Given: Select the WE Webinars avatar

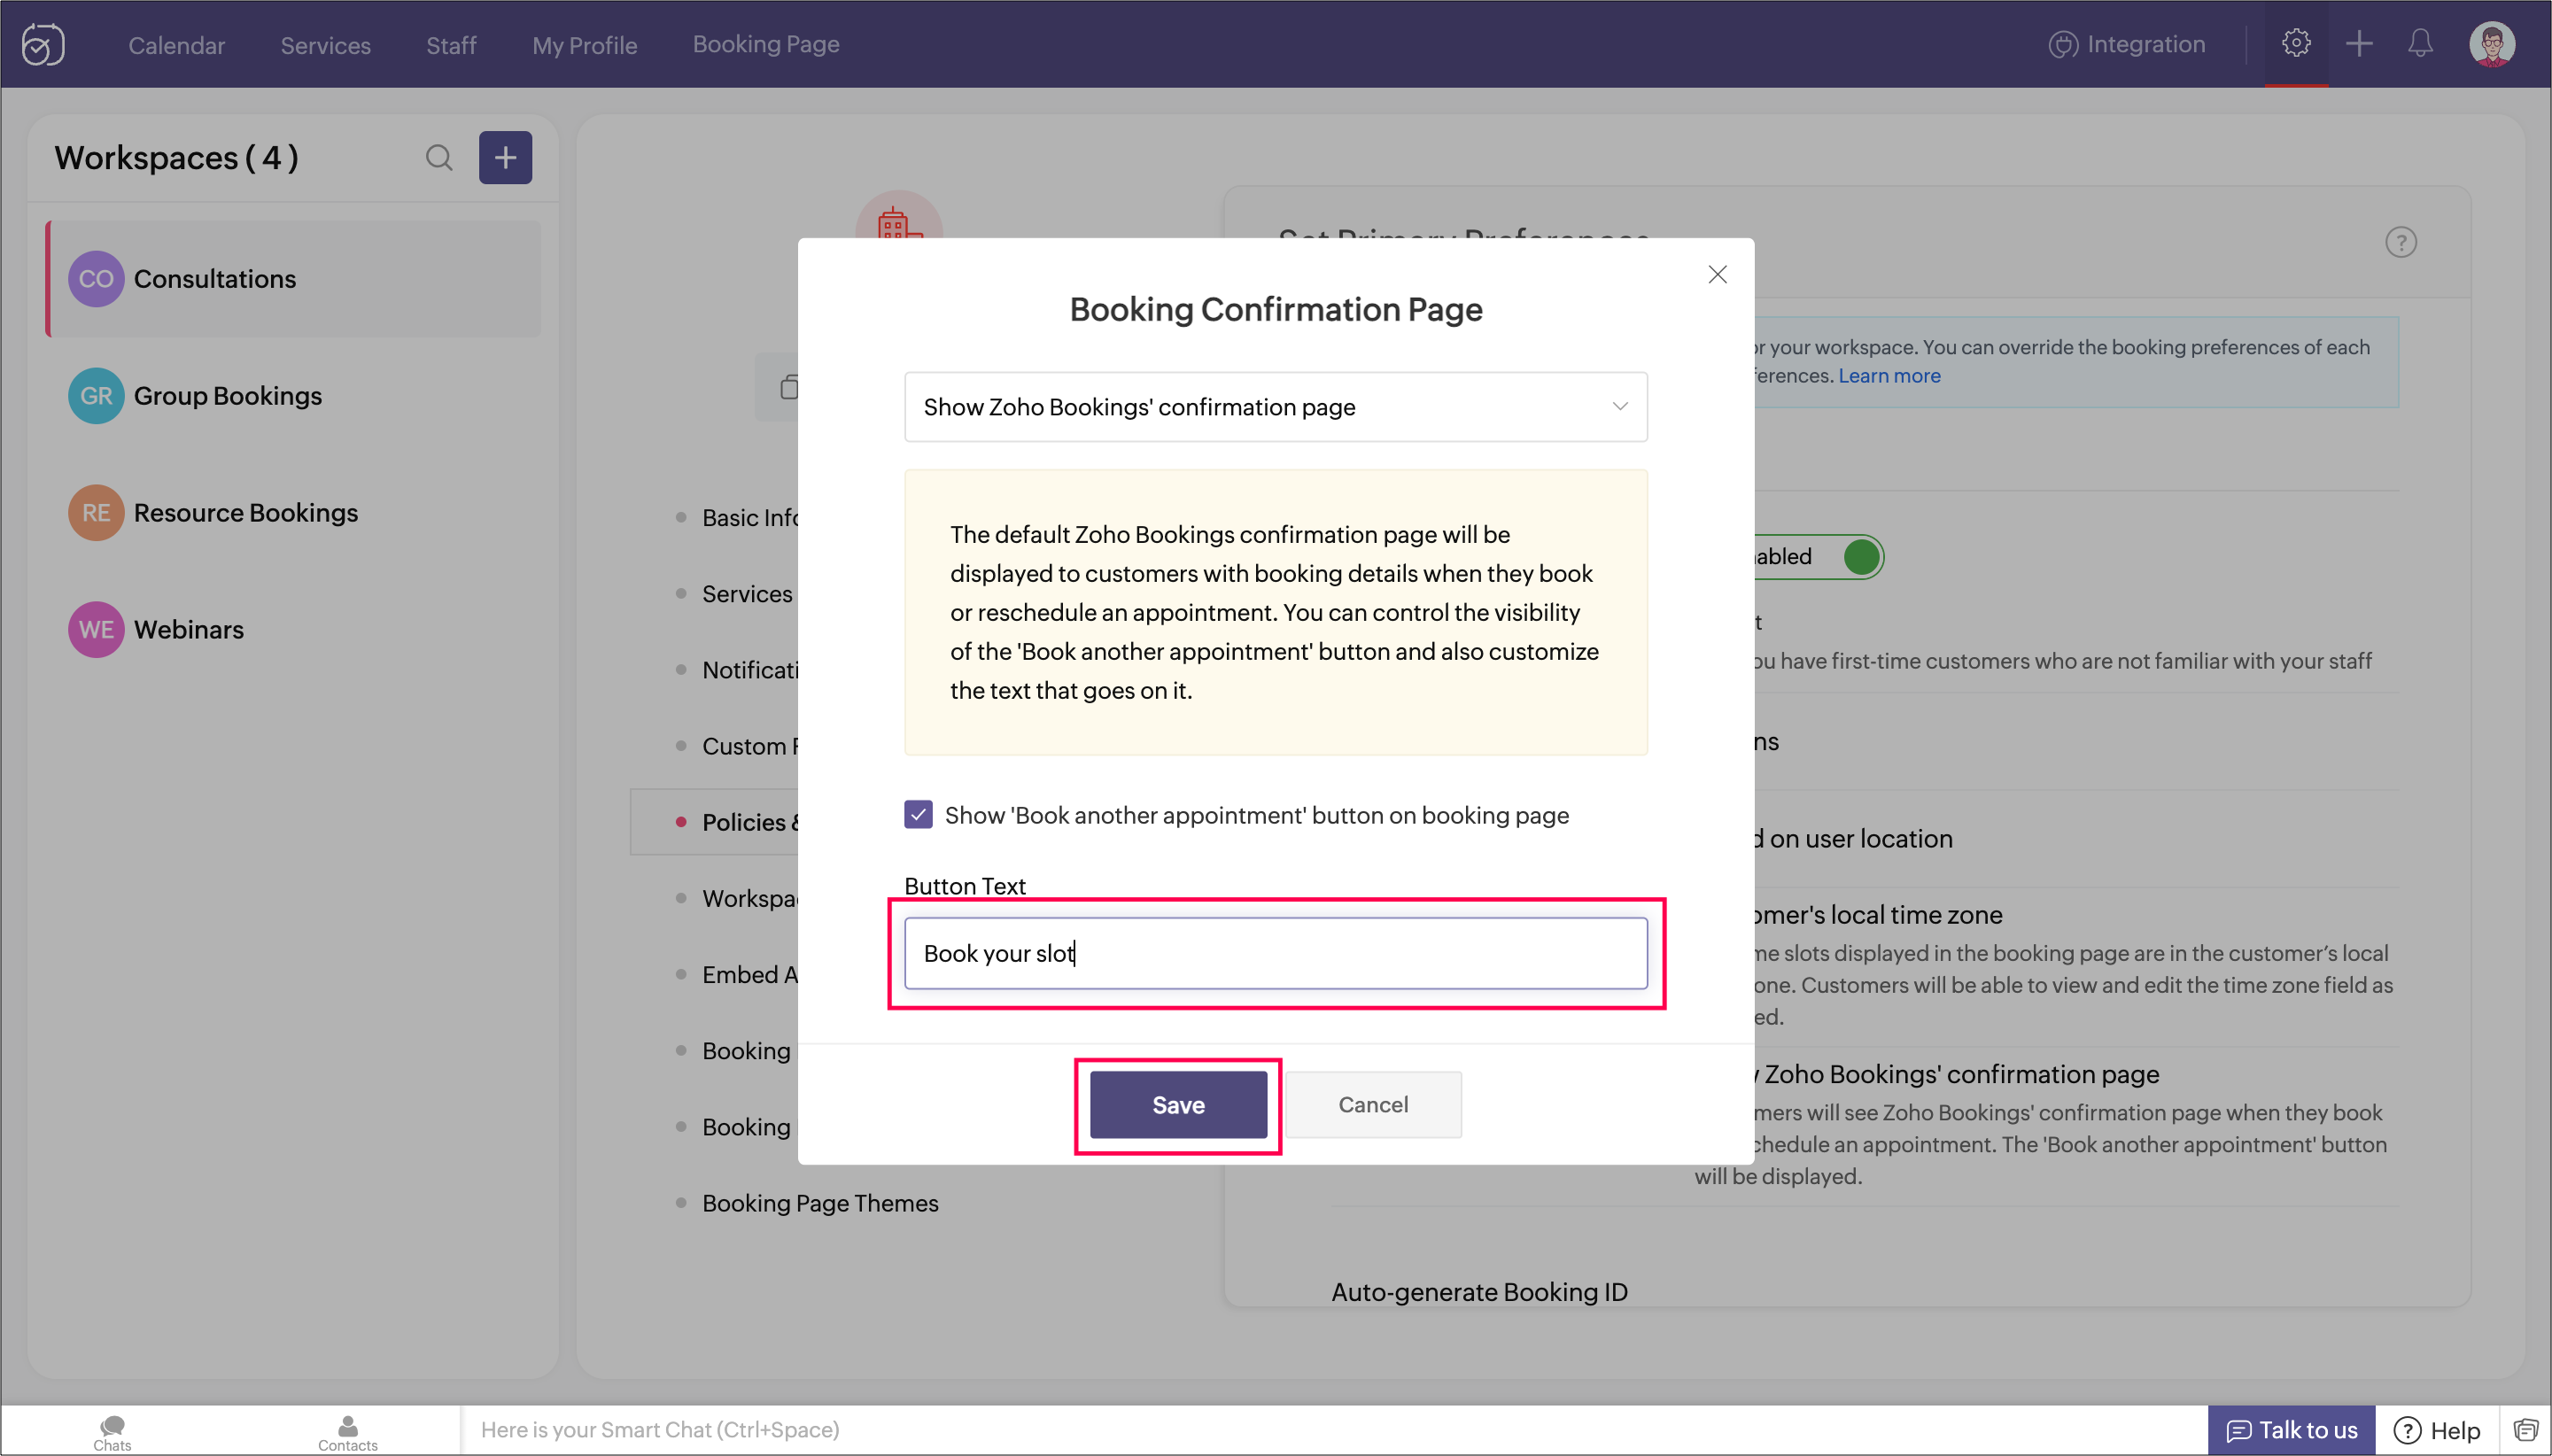Looking at the screenshot, I should pyautogui.click(x=96, y=630).
